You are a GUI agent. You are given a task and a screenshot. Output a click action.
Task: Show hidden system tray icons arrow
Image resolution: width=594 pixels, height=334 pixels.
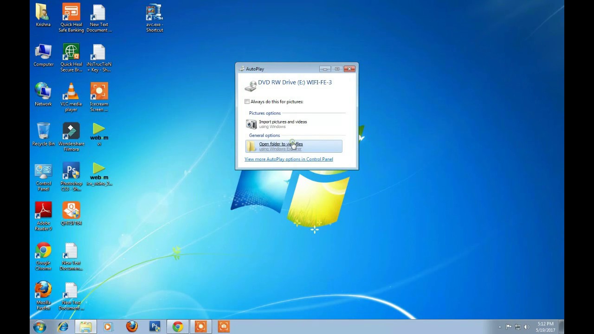coord(500,327)
